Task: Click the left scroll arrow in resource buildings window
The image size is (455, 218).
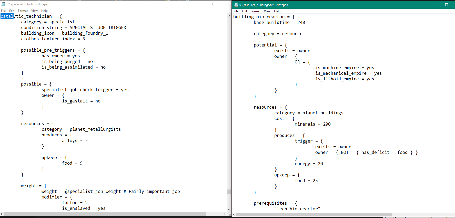Action: click(x=234, y=214)
